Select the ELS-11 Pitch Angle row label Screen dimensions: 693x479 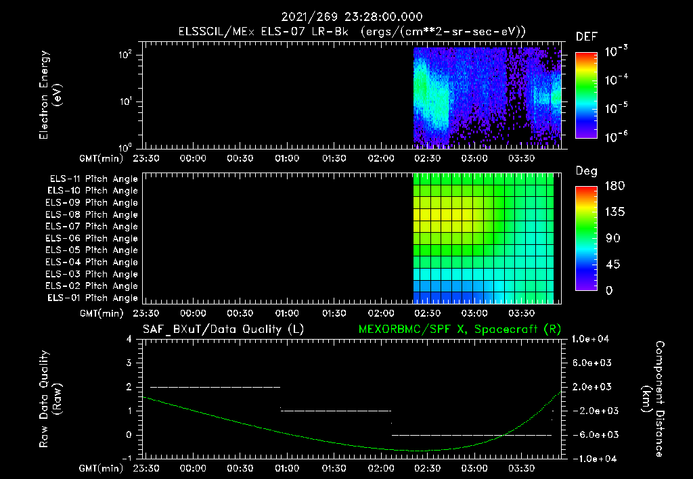click(x=93, y=179)
